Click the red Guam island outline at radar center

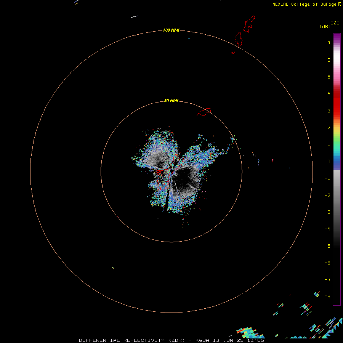point(170,172)
